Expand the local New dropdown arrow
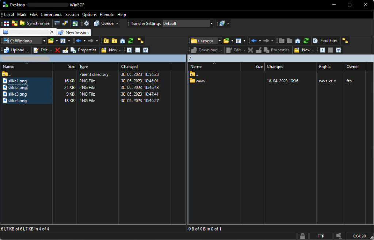Screen dimensions: 374x240 (x=120, y=50)
